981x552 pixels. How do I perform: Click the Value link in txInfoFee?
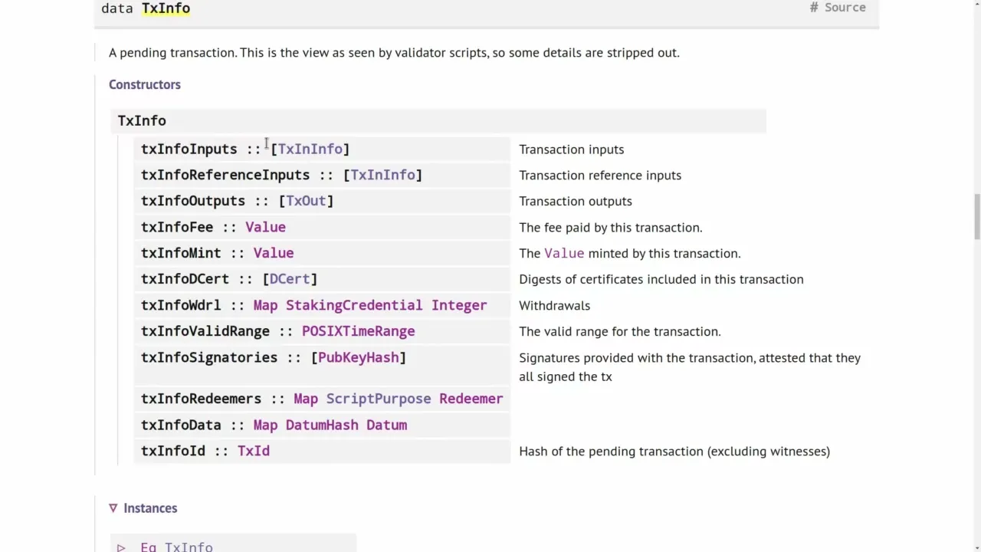265,227
